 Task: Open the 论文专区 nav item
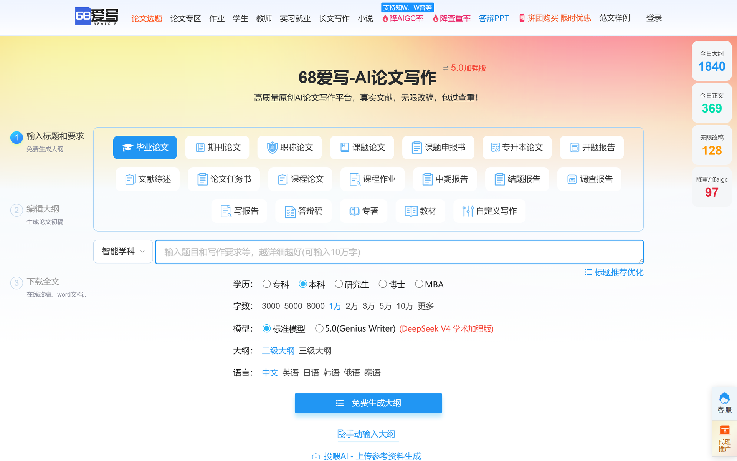(x=185, y=18)
